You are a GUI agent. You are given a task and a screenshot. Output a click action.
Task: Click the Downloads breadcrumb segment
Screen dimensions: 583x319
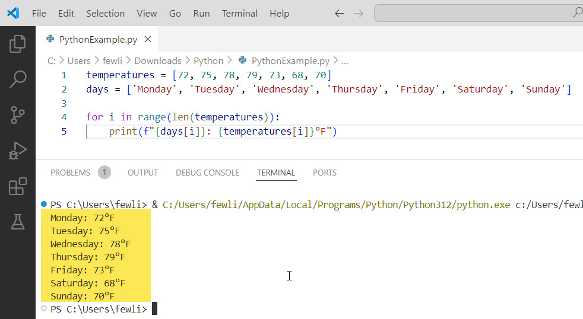pos(158,61)
